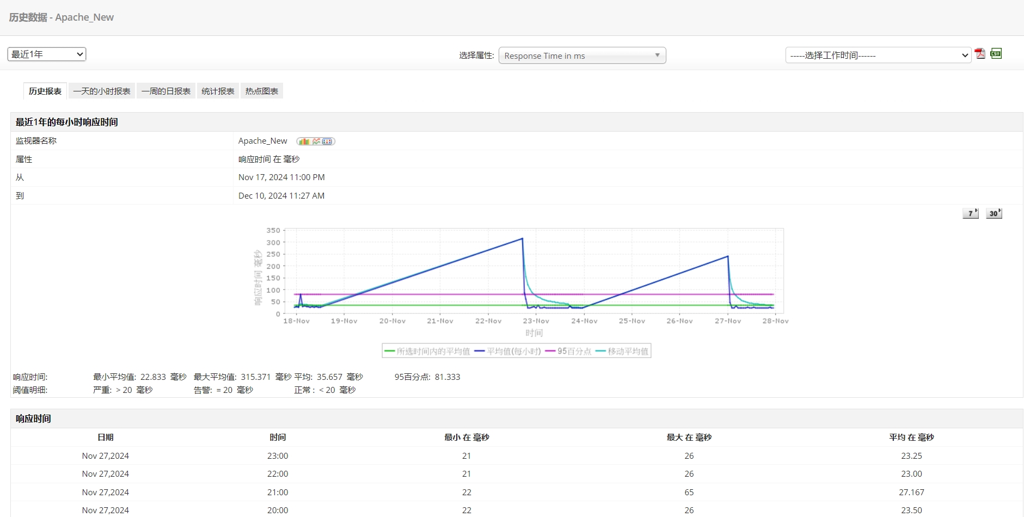
Task: Click the 日期 column header
Action: (x=106, y=438)
